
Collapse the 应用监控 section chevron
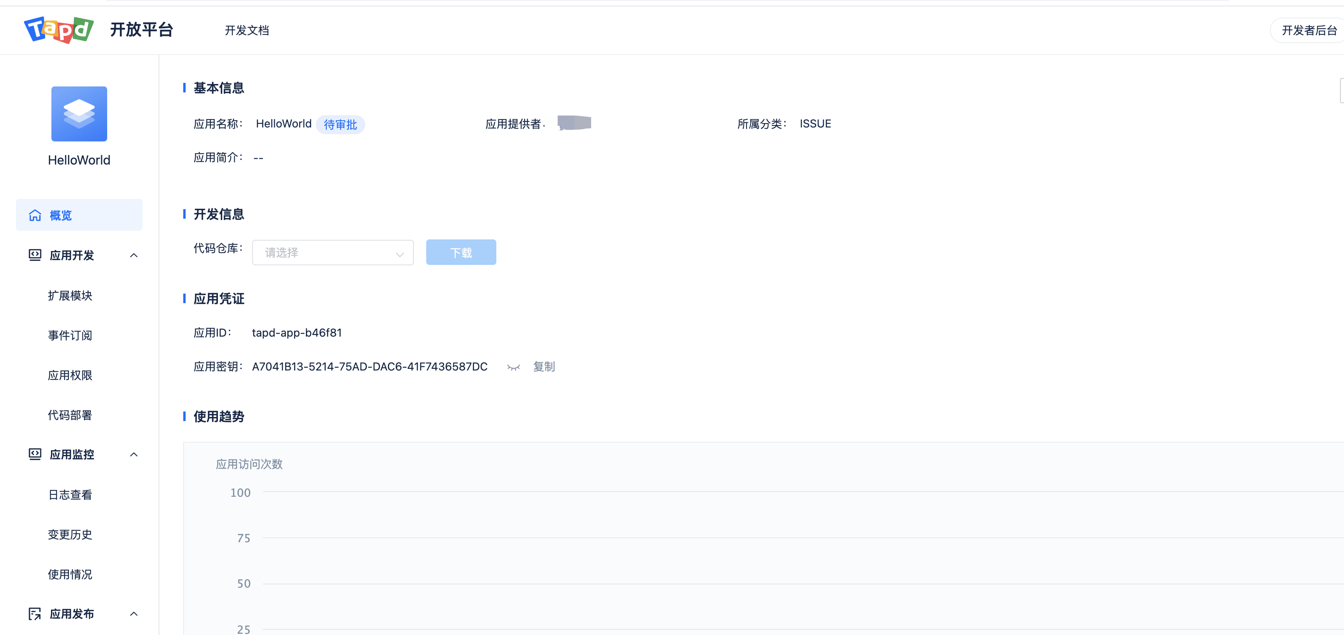point(133,455)
